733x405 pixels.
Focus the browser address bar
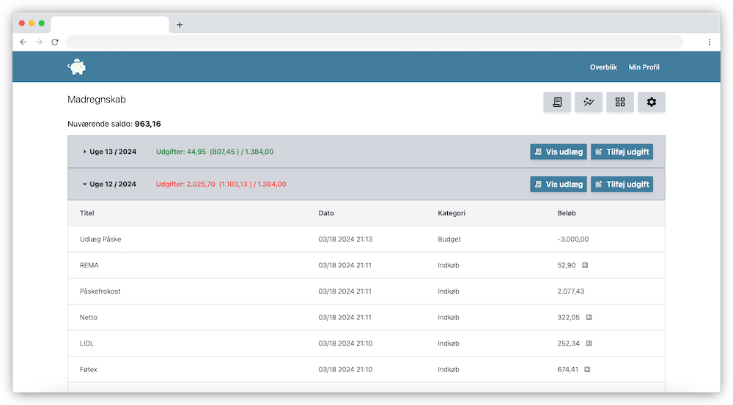374,42
